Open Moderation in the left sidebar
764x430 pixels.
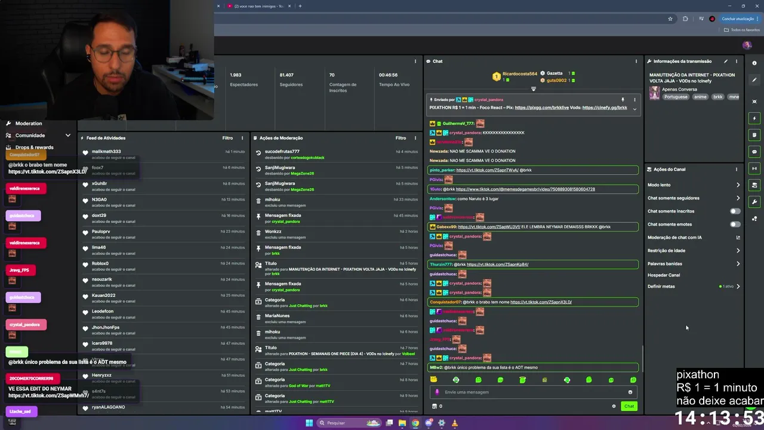[29, 123]
